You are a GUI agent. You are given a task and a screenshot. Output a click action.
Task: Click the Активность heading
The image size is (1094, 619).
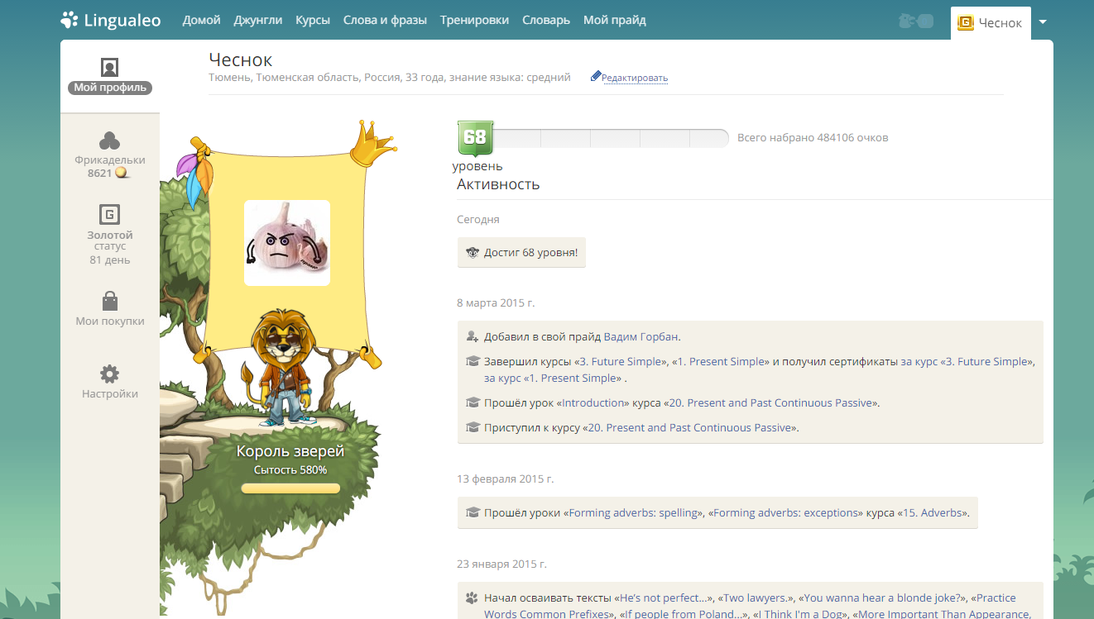click(498, 184)
